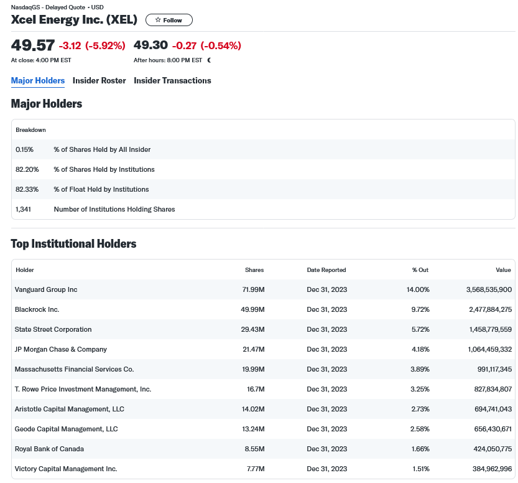The width and height of the screenshot is (518, 483).
Task: Select Geode Capital Management, LLC
Action: tap(66, 429)
